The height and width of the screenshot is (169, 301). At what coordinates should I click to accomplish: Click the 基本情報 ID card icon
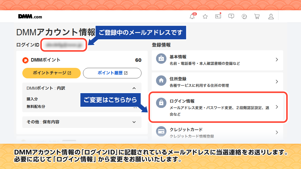[x=161, y=60]
